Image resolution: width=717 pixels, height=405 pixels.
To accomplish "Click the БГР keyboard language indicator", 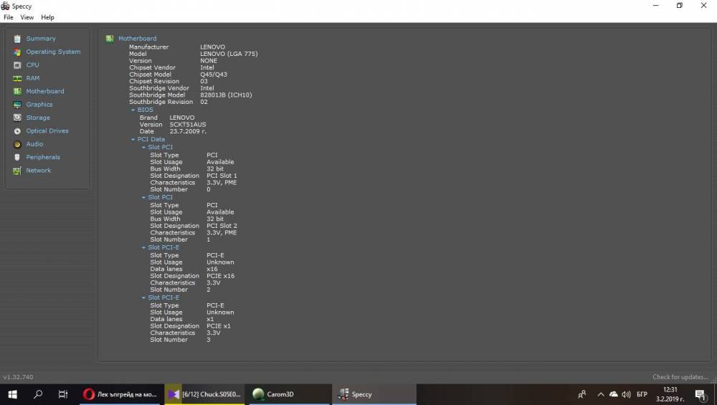I will (642, 394).
